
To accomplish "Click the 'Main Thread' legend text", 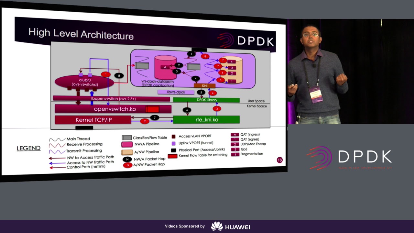I will point(78,139).
